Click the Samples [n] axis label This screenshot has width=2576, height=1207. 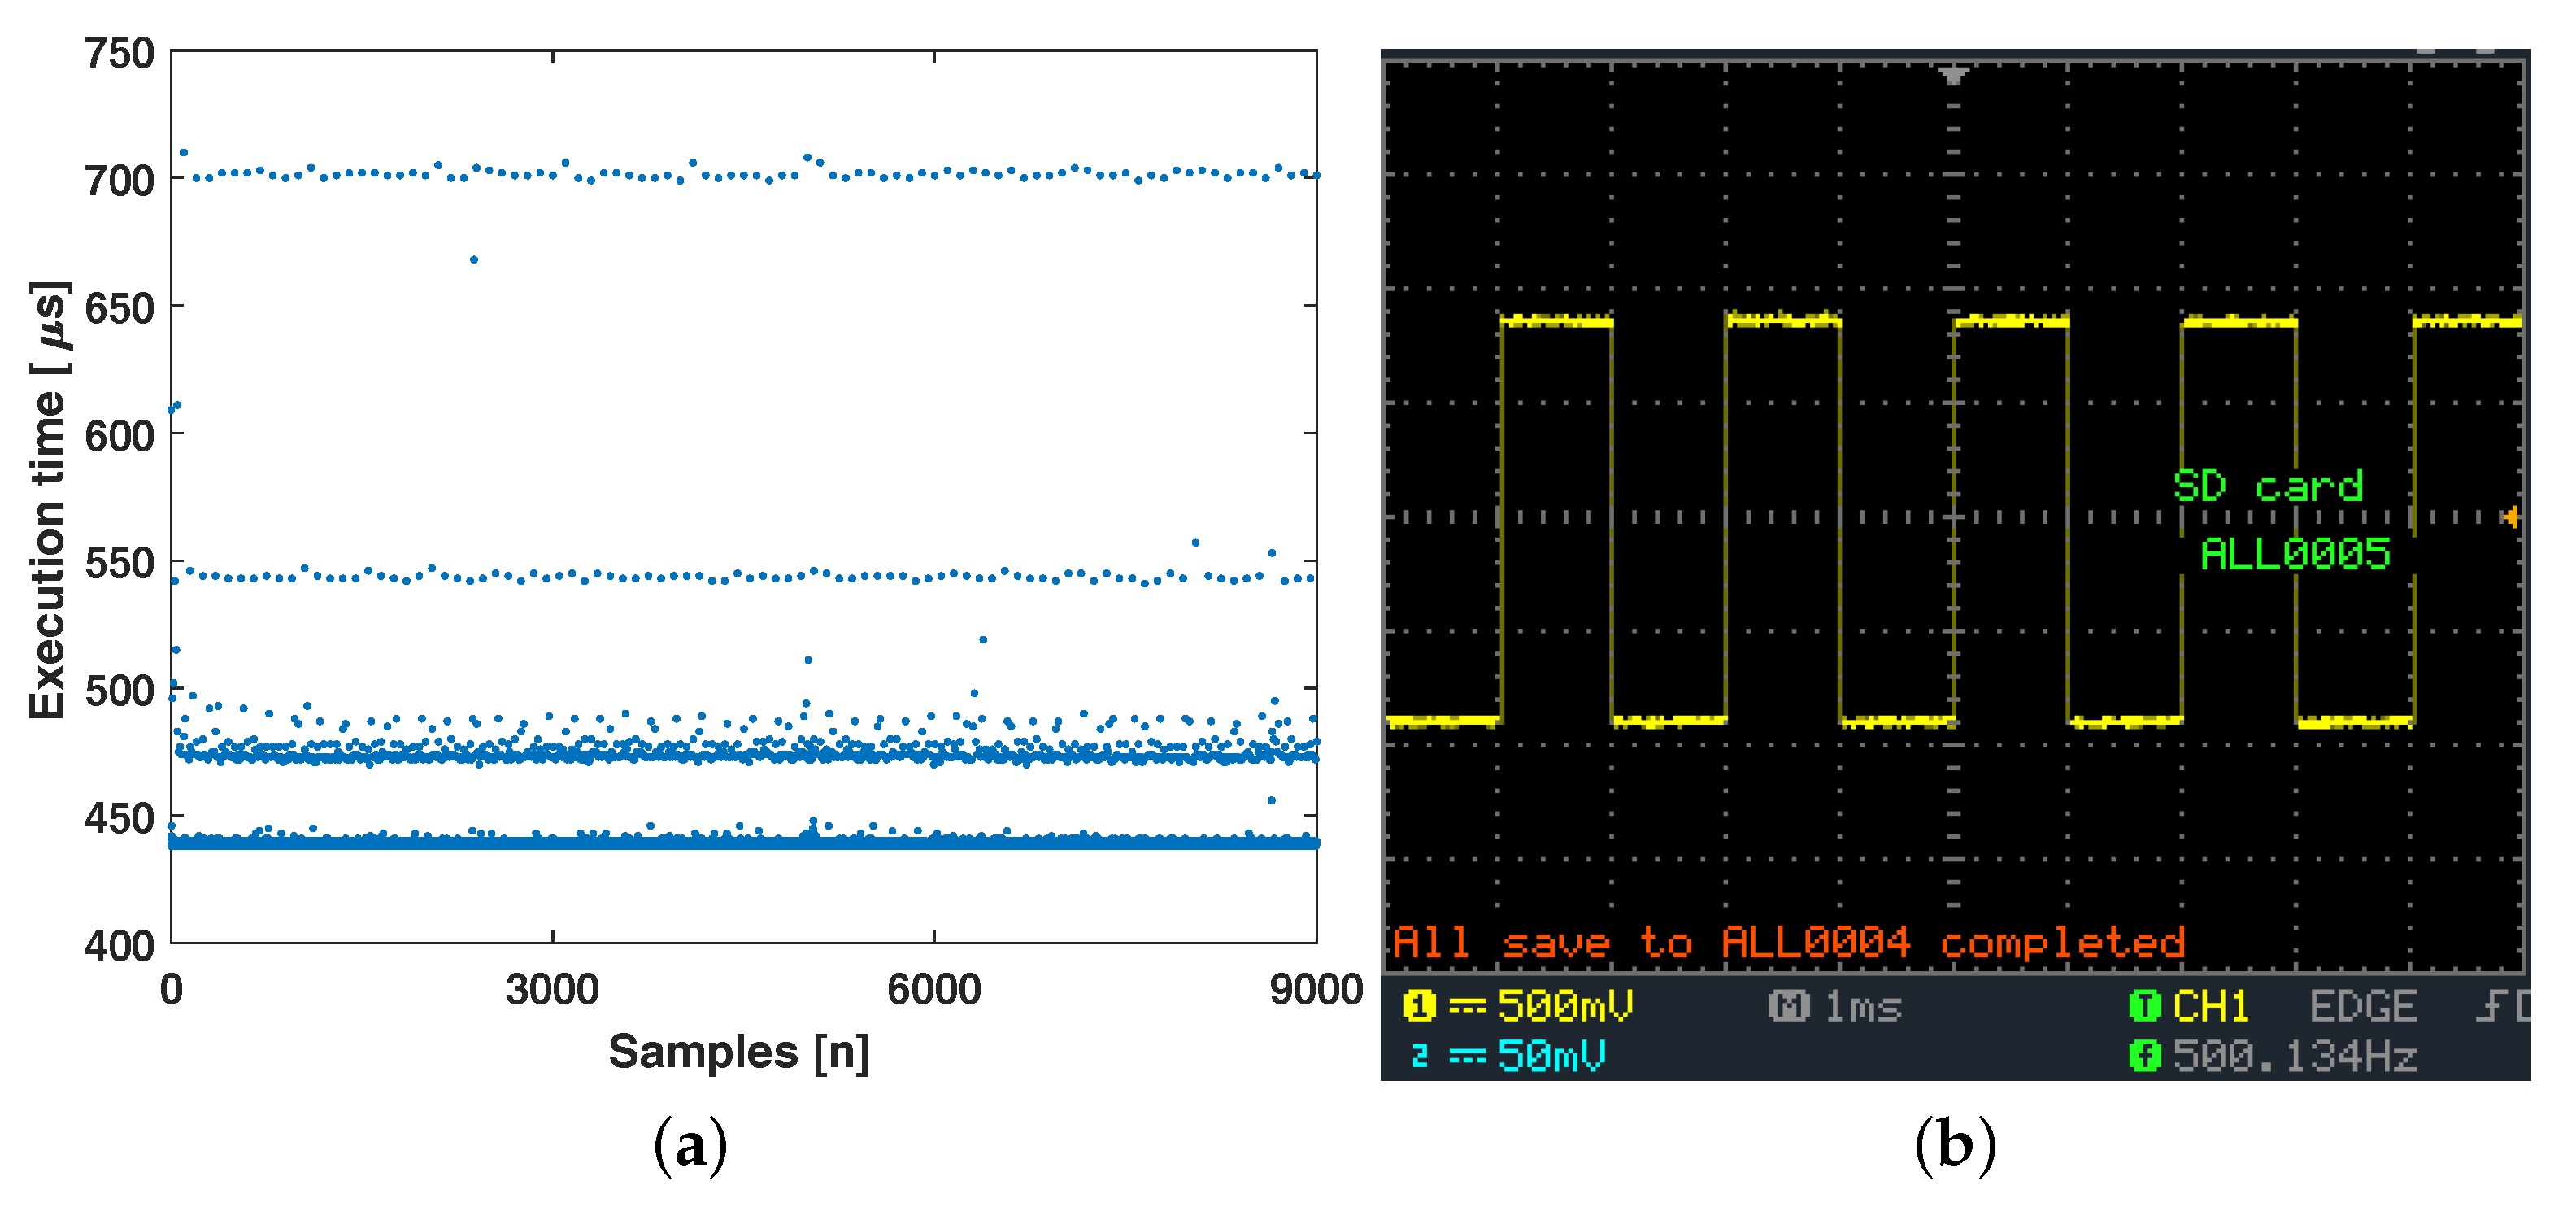point(738,1052)
